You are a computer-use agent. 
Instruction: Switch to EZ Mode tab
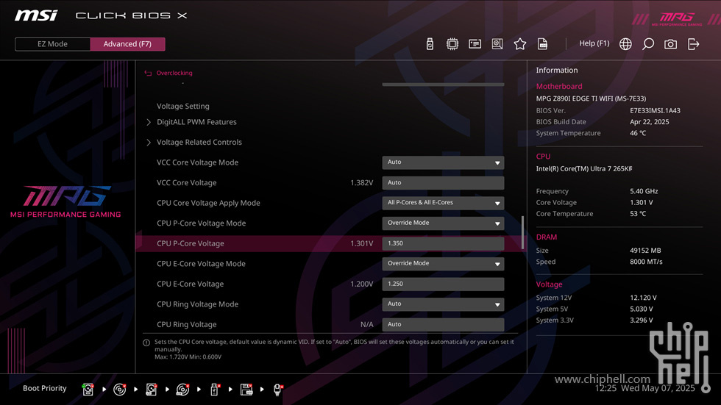coord(52,44)
